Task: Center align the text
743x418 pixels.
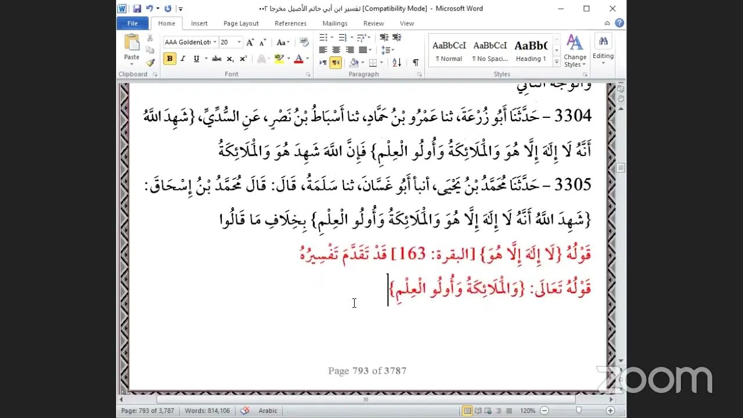Action: pos(336,50)
